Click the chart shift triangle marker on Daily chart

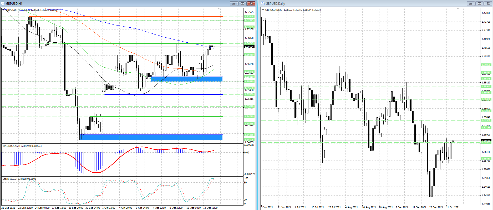coord(458,9)
